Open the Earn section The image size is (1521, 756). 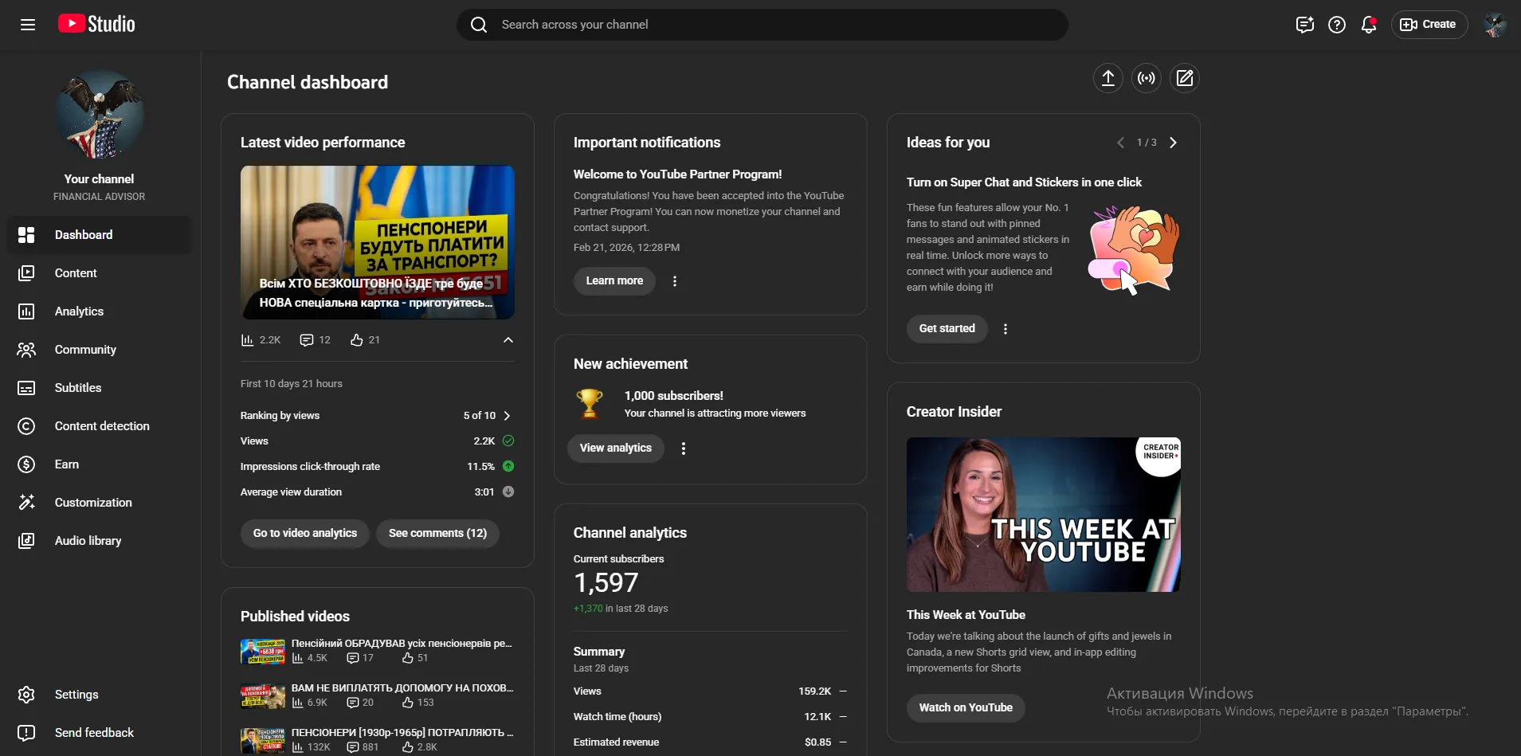click(100, 464)
